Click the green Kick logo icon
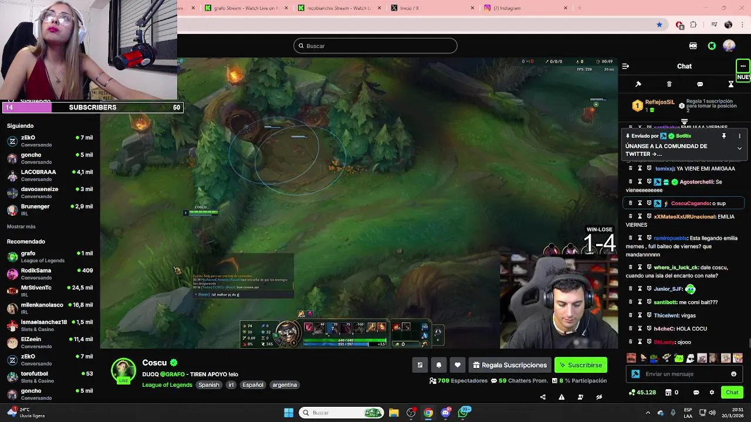 pyautogui.click(x=712, y=46)
